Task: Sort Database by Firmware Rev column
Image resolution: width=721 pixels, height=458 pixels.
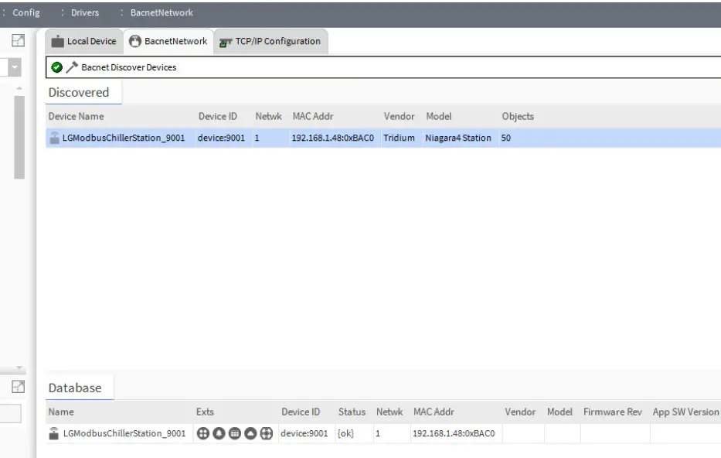Action: coord(613,412)
